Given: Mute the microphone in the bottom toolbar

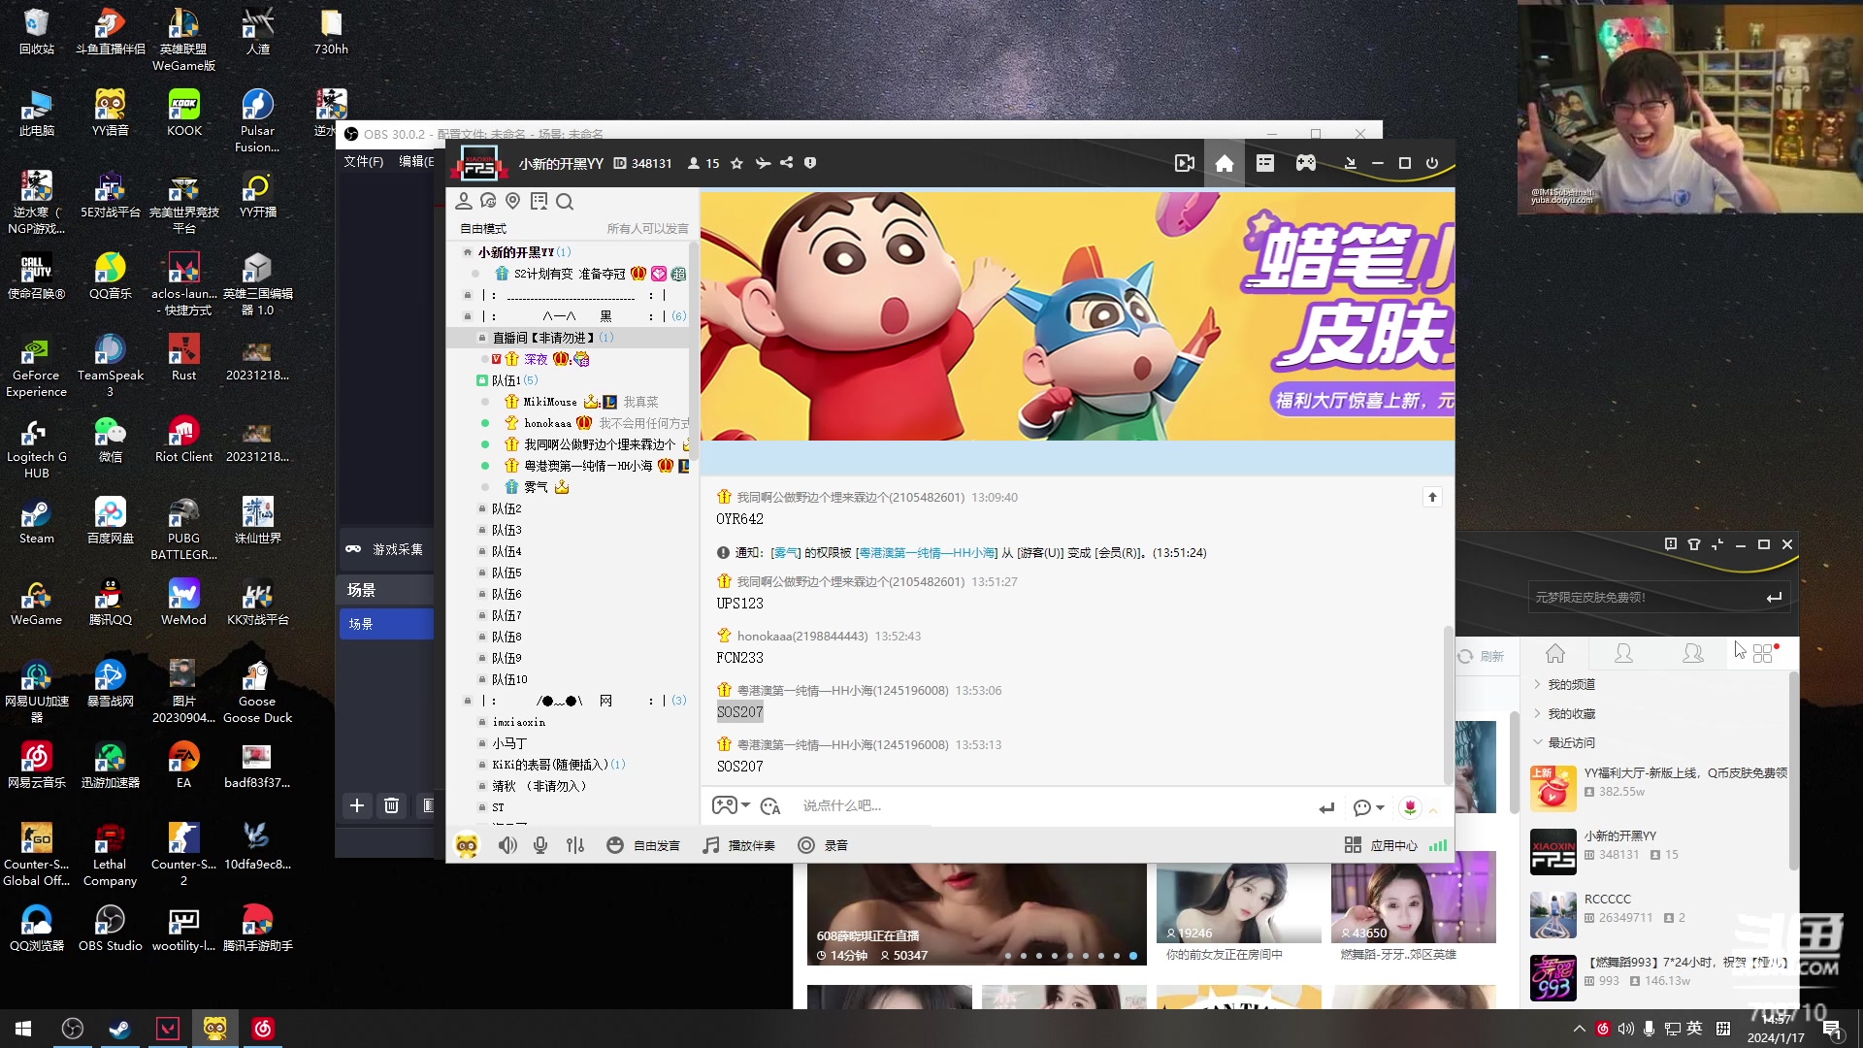Looking at the screenshot, I should [540, 844].
